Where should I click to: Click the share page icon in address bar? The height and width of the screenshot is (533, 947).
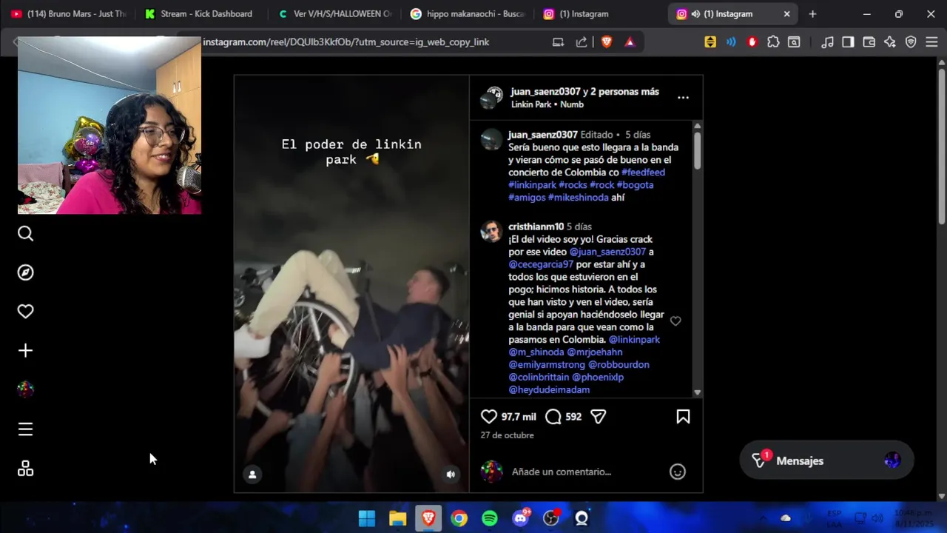(x=582, y=42)
